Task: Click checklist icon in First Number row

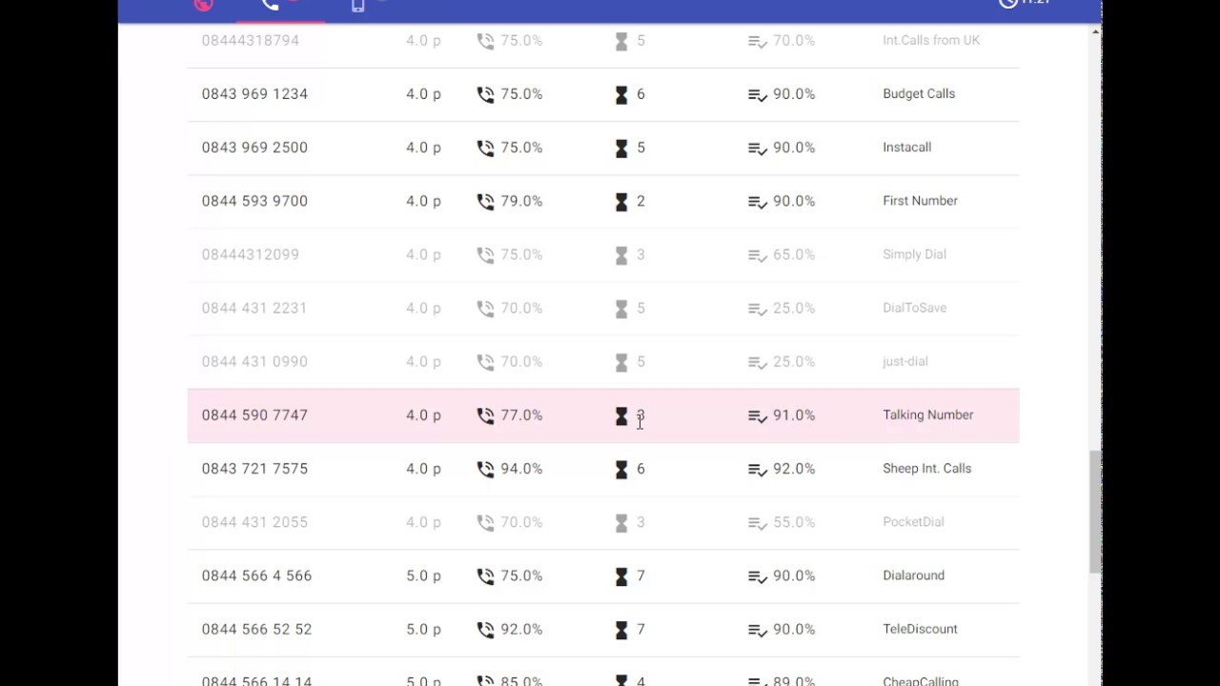Action: (758, 202)
